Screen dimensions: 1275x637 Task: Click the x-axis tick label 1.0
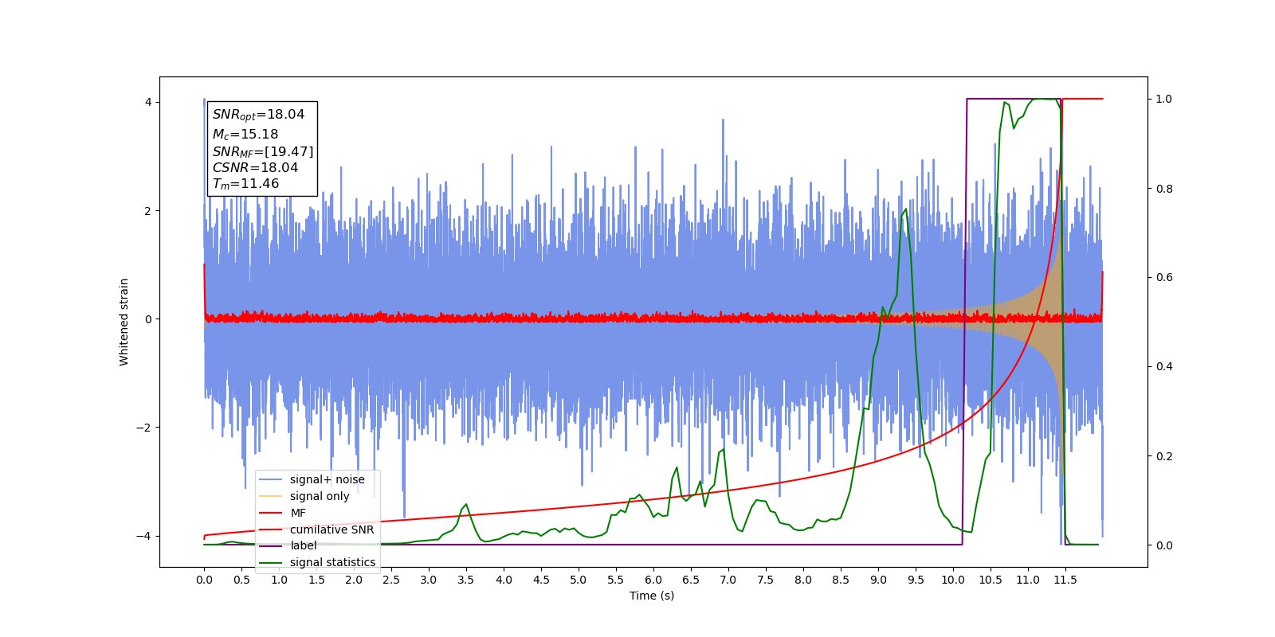coord(279,580)
